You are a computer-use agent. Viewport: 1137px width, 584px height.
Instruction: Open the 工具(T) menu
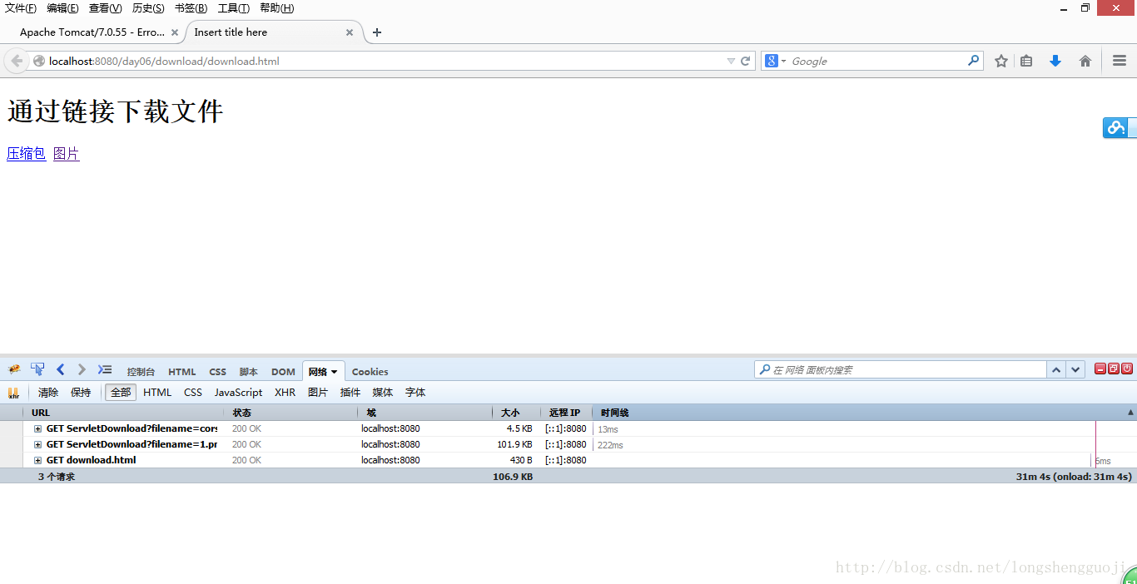tap(234, 8)
